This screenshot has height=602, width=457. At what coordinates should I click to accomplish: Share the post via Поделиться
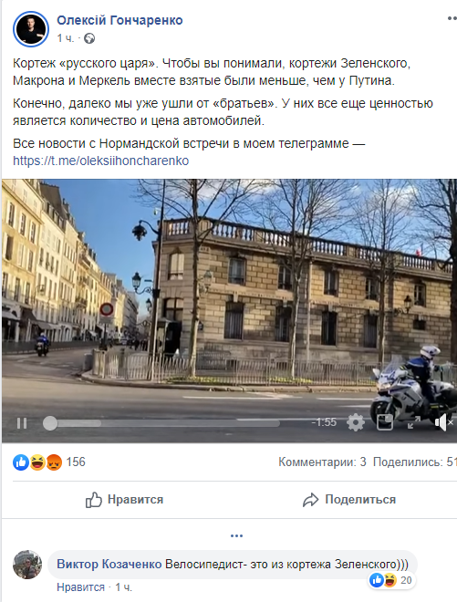tap(349, 500)
